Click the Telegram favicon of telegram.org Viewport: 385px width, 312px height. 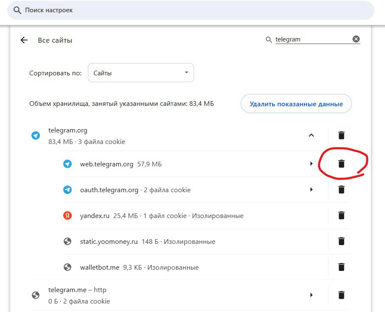pos(36,135)
